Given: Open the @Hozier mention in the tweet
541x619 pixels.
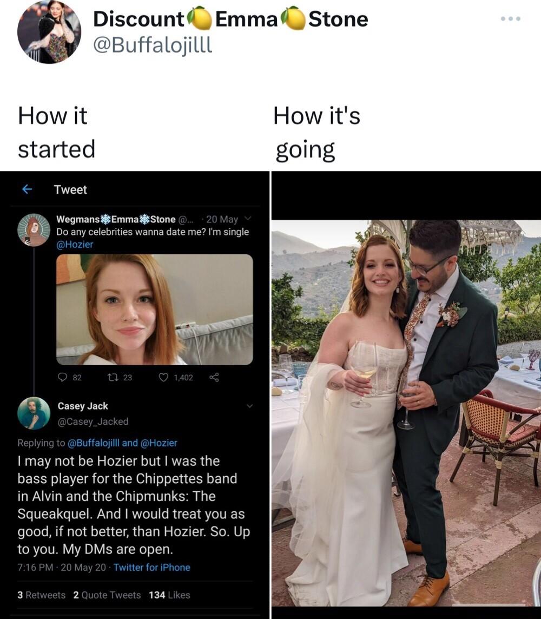Looking at the screenshot, I should click(75, 244).
